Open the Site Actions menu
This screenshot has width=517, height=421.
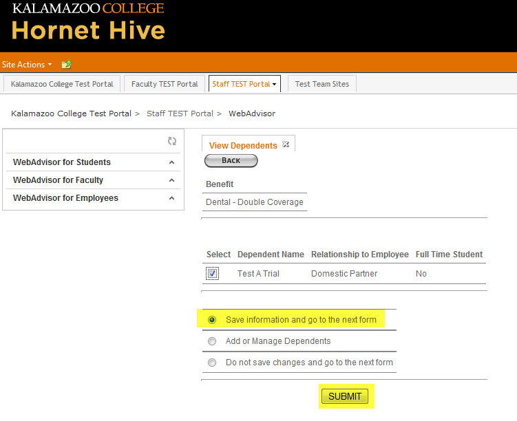click(27, 64)
